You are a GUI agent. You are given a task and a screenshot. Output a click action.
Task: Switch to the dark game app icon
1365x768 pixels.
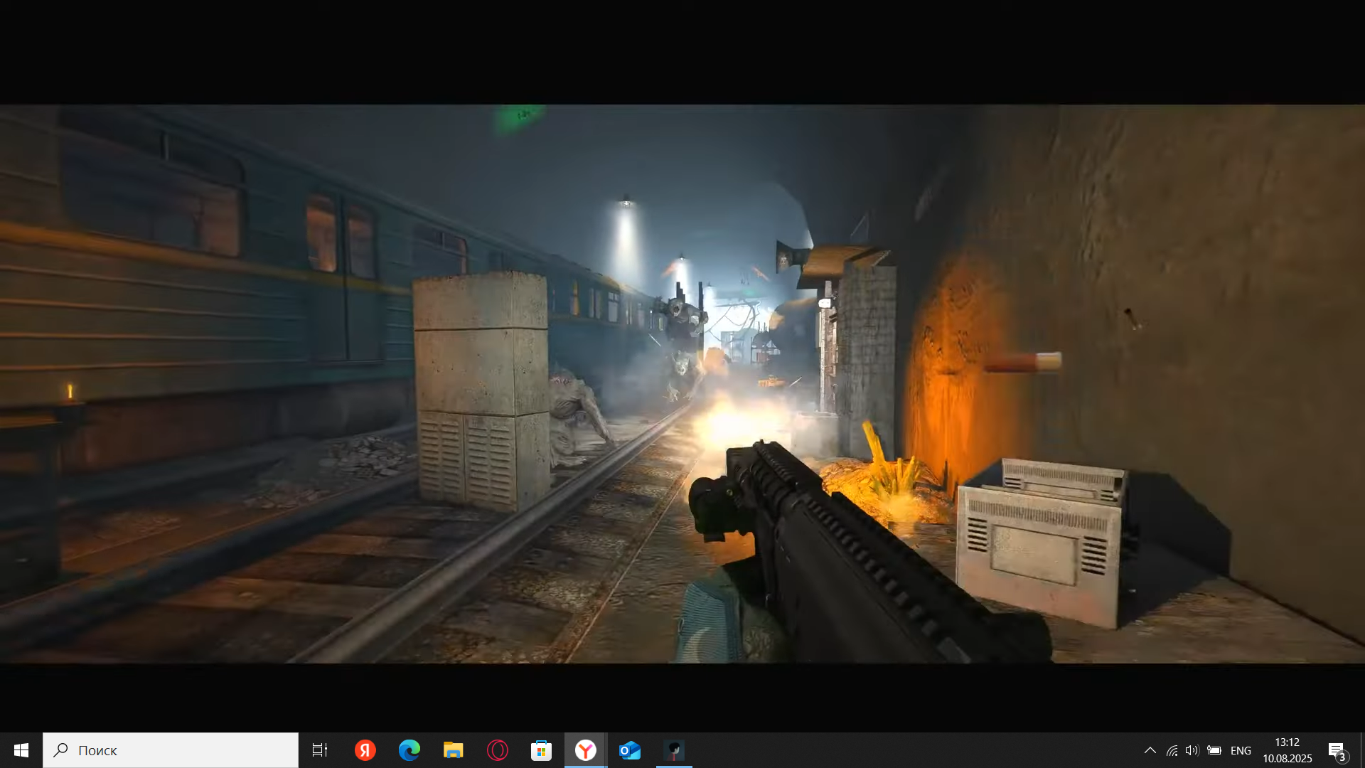(674, 750)
